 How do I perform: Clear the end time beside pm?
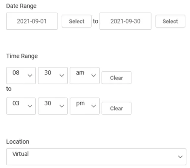click(x=116, y=108)
